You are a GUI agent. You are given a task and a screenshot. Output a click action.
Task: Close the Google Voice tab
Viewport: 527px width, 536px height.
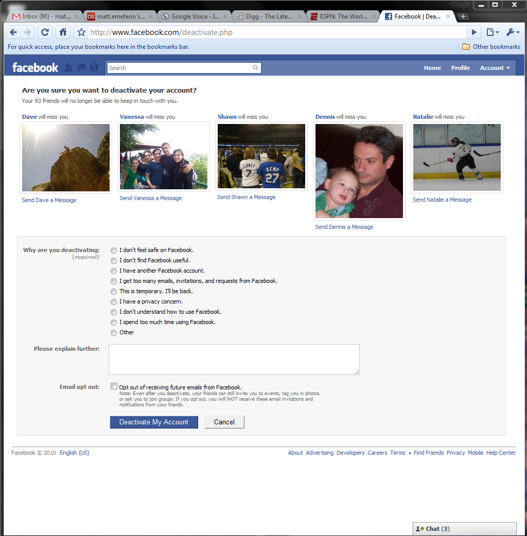225,16
